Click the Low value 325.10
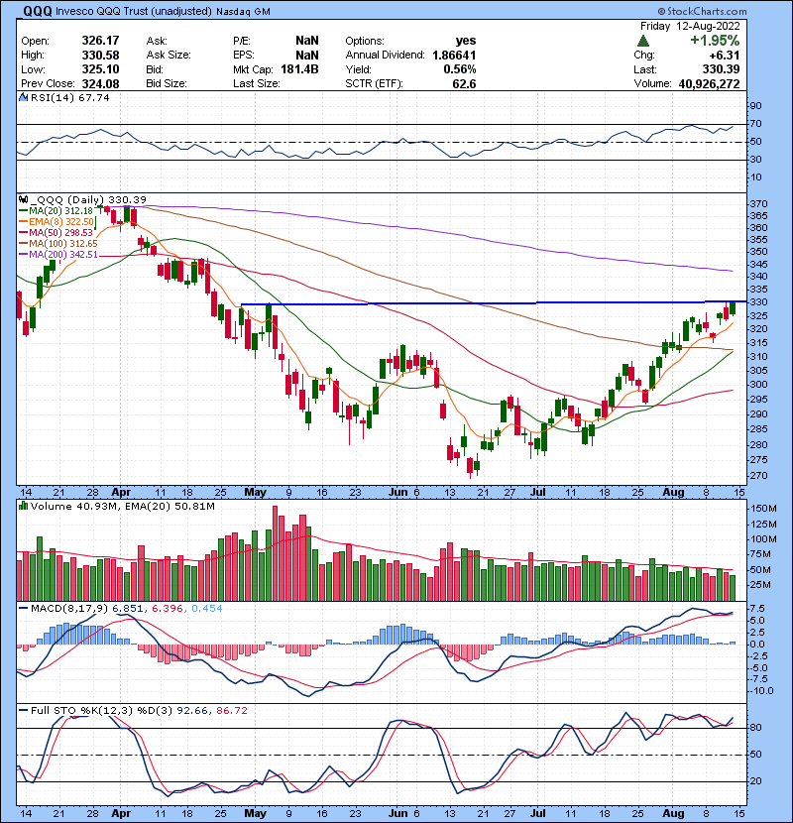Image resolution: width=793 pixels, height=823 pixels. tap(100, 69)
